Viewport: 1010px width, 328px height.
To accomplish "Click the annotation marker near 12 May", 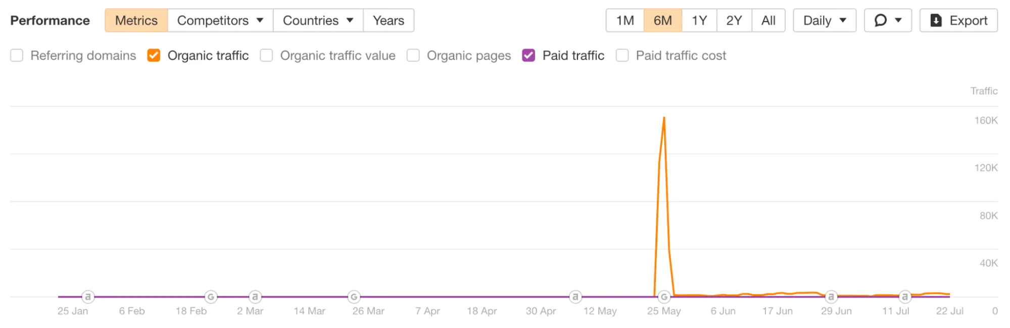I will pos(575,297).
